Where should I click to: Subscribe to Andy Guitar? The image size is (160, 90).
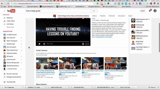(139, 44)
